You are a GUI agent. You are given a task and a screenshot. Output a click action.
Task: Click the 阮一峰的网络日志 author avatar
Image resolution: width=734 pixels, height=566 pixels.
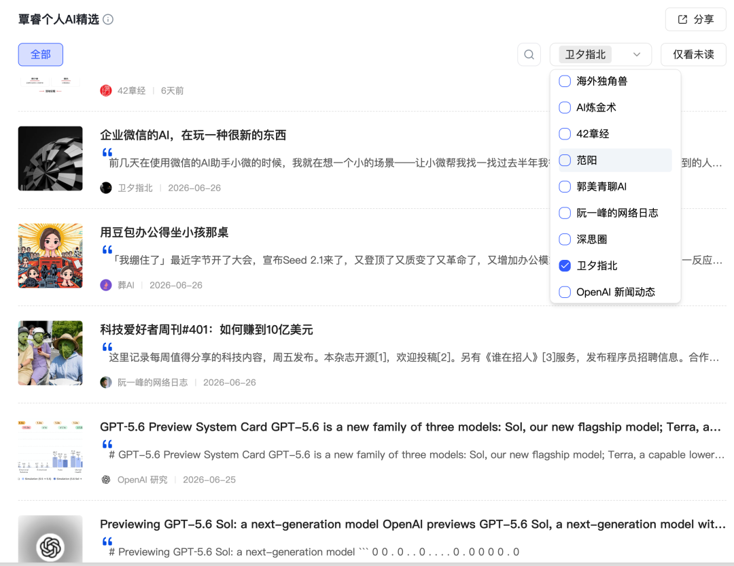point(106,382)
